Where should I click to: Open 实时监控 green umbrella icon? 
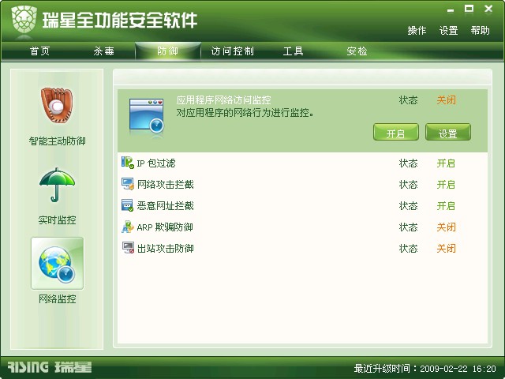click(x=57, y=185)
